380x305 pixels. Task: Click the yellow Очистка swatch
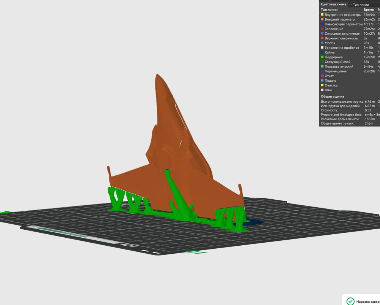(x=322, y=85)
